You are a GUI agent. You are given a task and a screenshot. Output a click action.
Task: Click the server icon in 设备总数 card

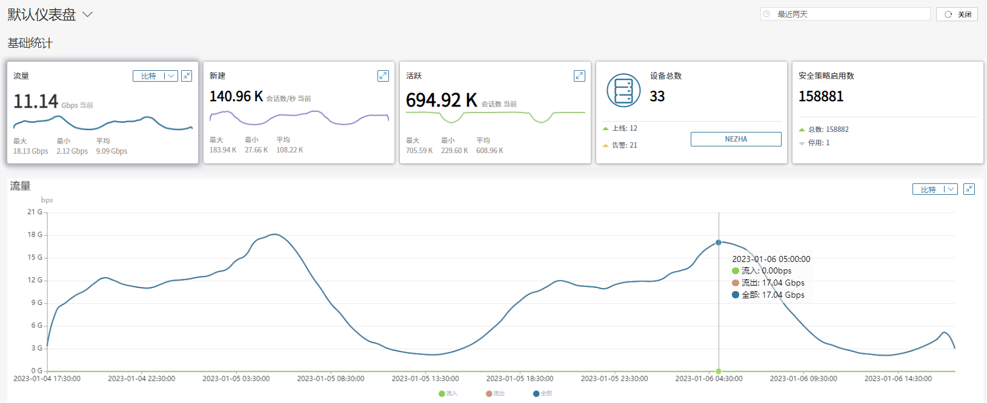(x=623, y=91)
